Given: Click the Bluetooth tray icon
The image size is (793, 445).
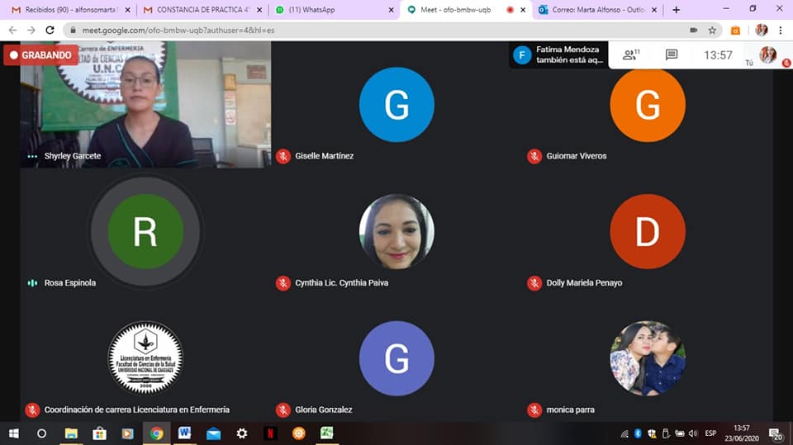Looking at the screenshot, I should (639, 433).
